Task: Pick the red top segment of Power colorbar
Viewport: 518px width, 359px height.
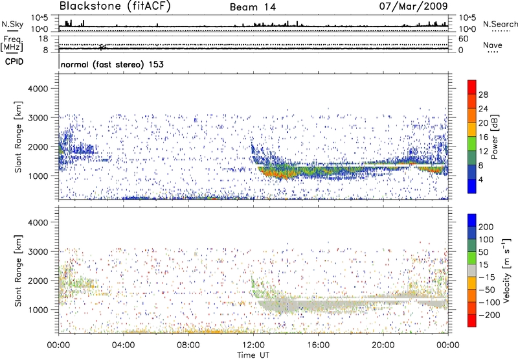Action: tap(472, 87)
